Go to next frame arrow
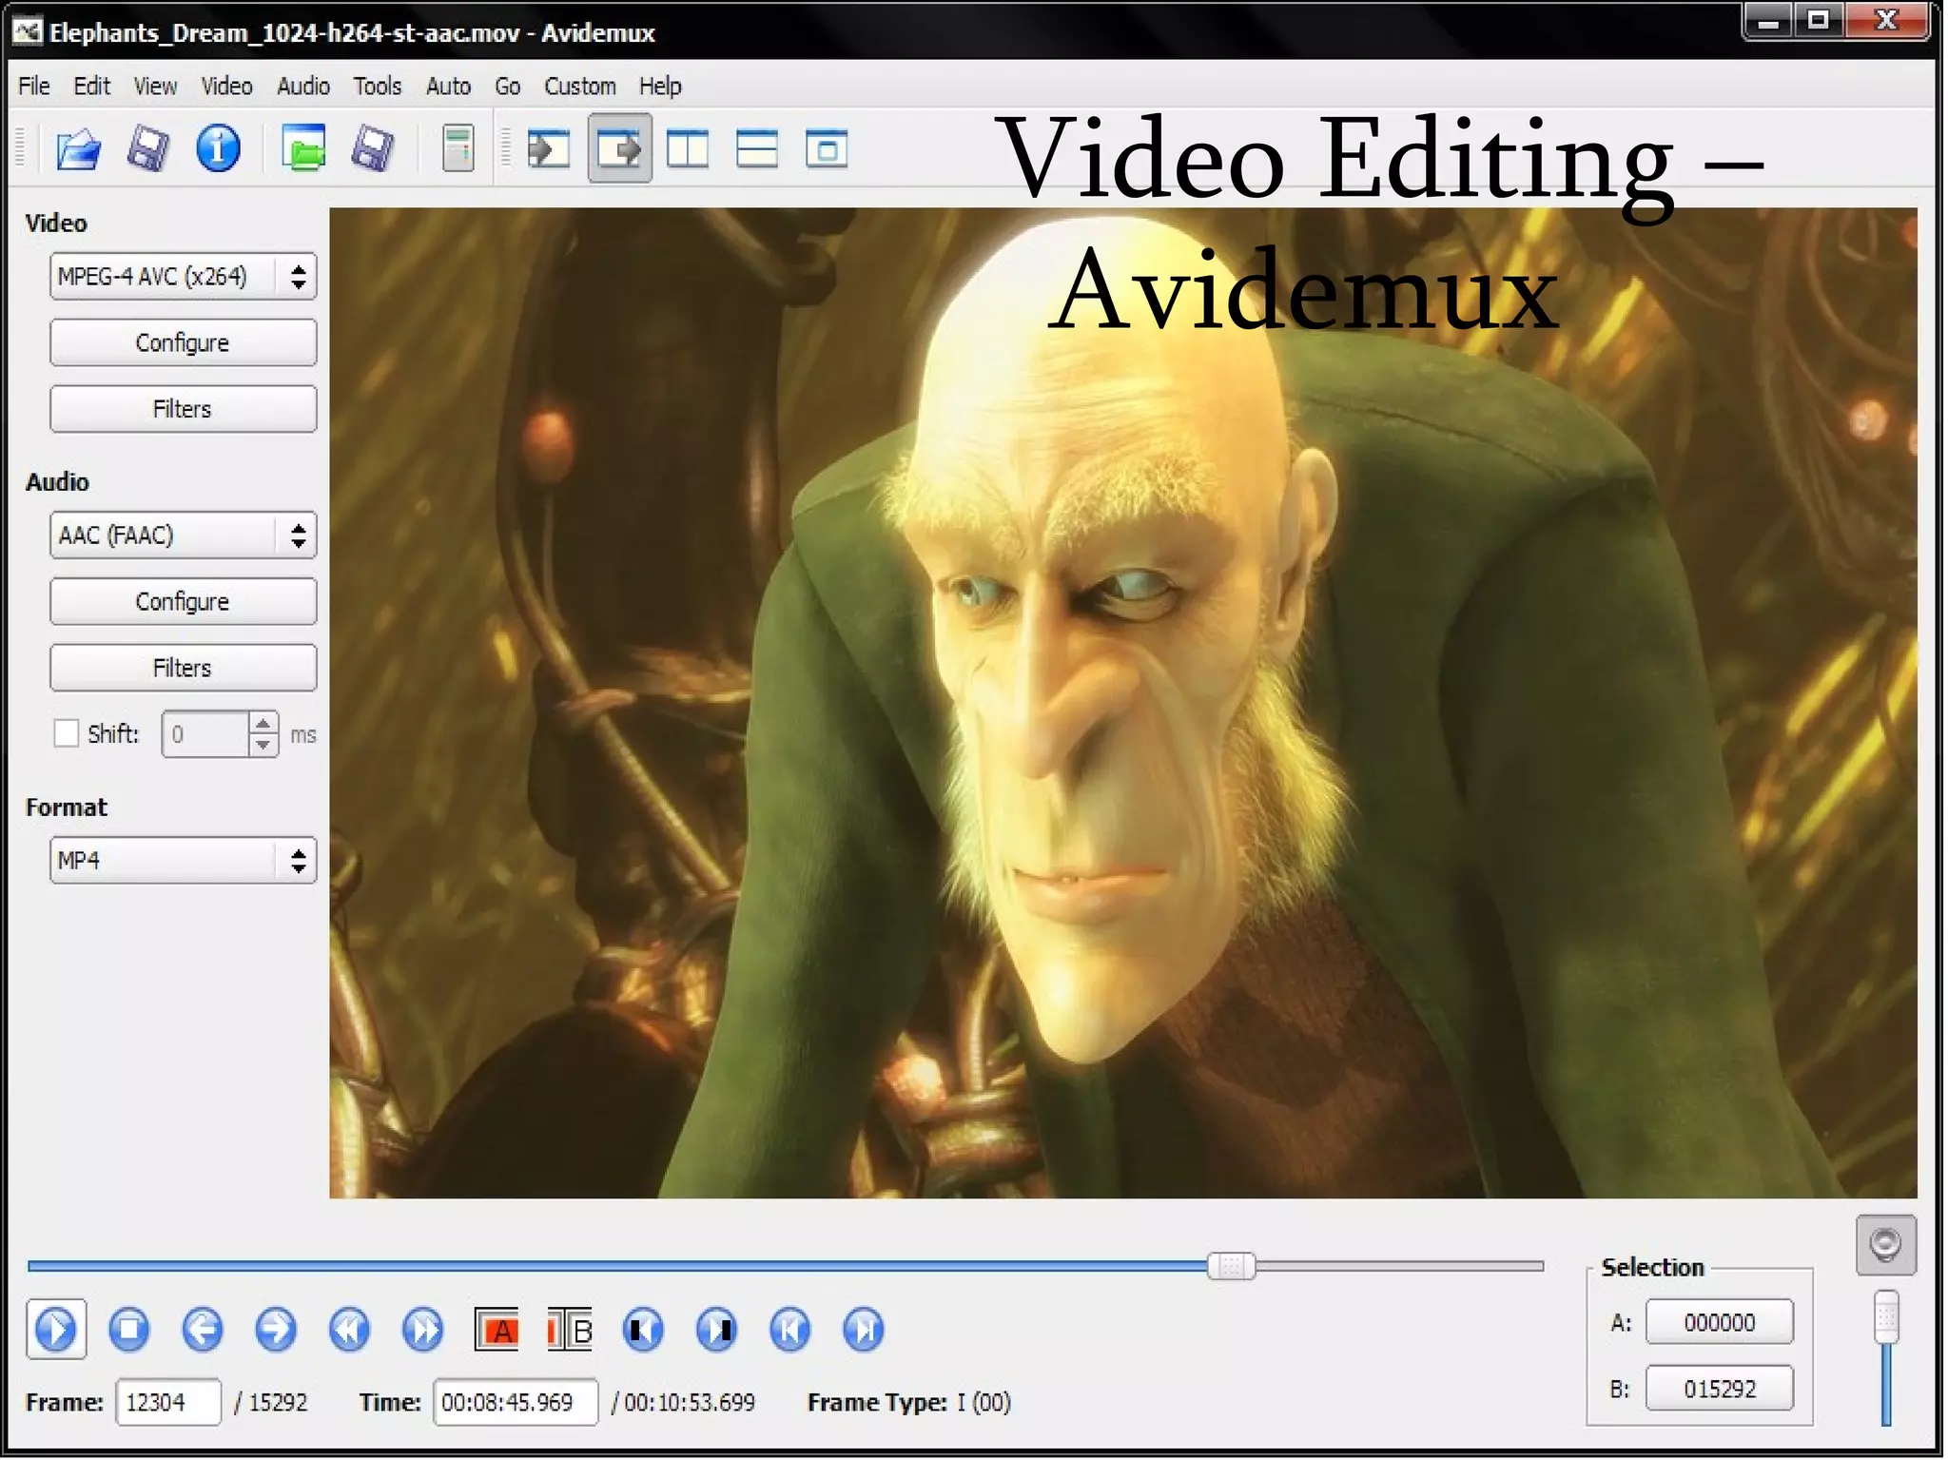Viewport: 1948px width, 1460px height. click(276, 1329)
